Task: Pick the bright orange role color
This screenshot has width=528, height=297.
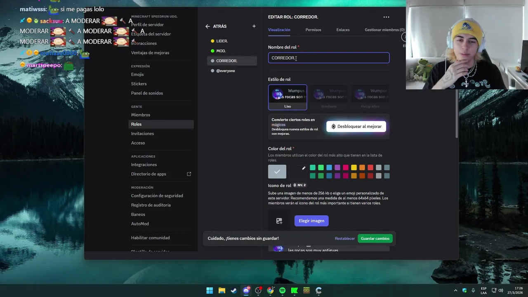Action: coord(362,167)
